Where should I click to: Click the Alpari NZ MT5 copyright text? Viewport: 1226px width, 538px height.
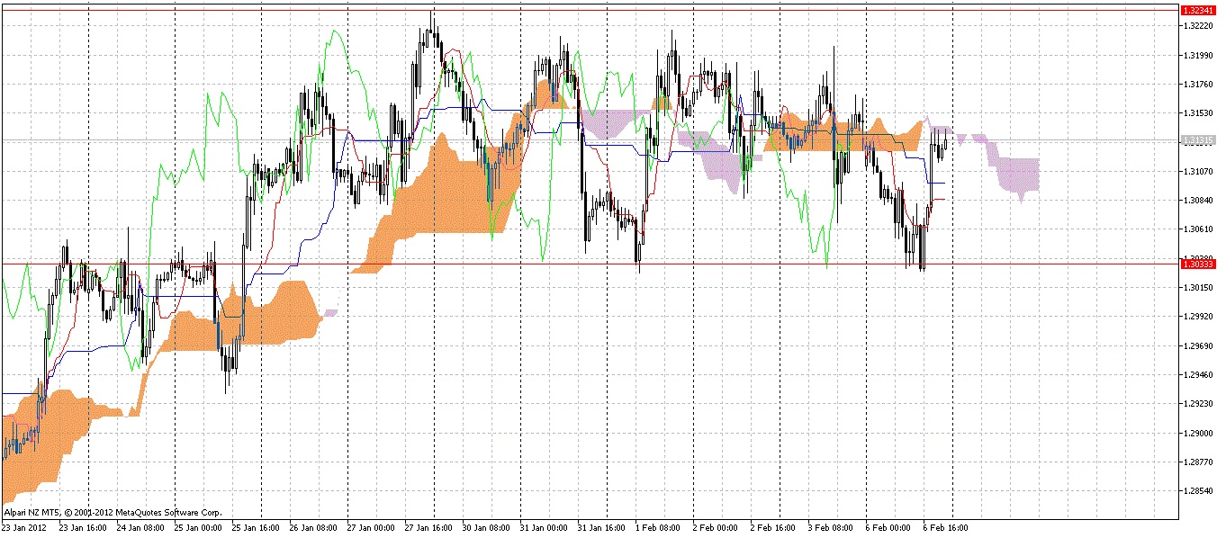coord(113,512)
